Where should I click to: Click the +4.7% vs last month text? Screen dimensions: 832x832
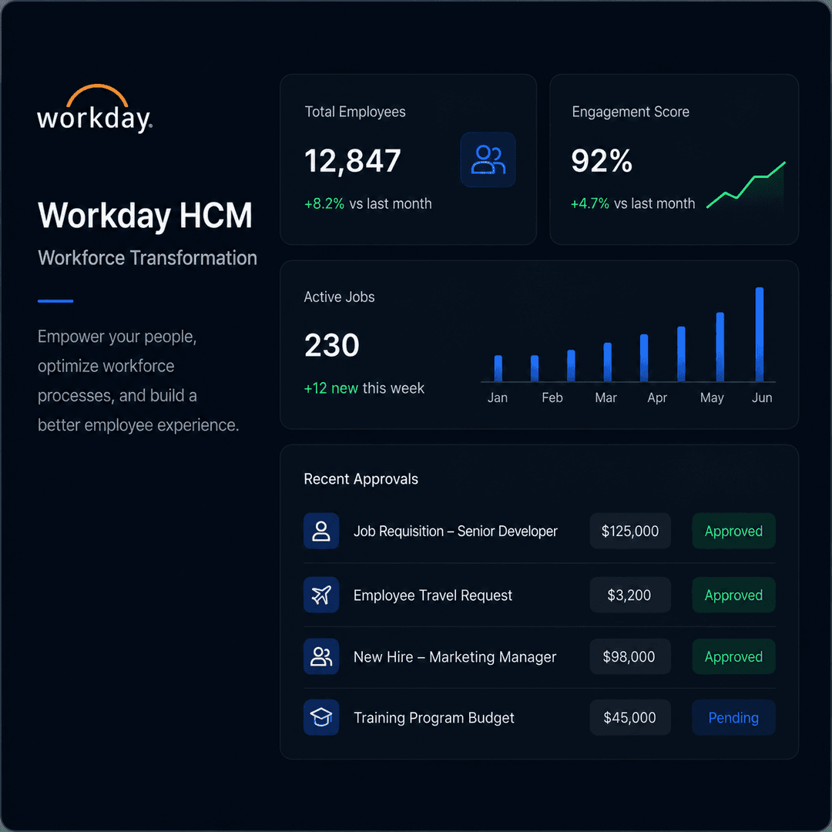(632, 203)
